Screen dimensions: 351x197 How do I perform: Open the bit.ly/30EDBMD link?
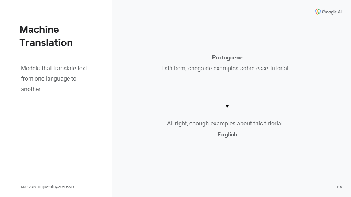click(56, 187)
